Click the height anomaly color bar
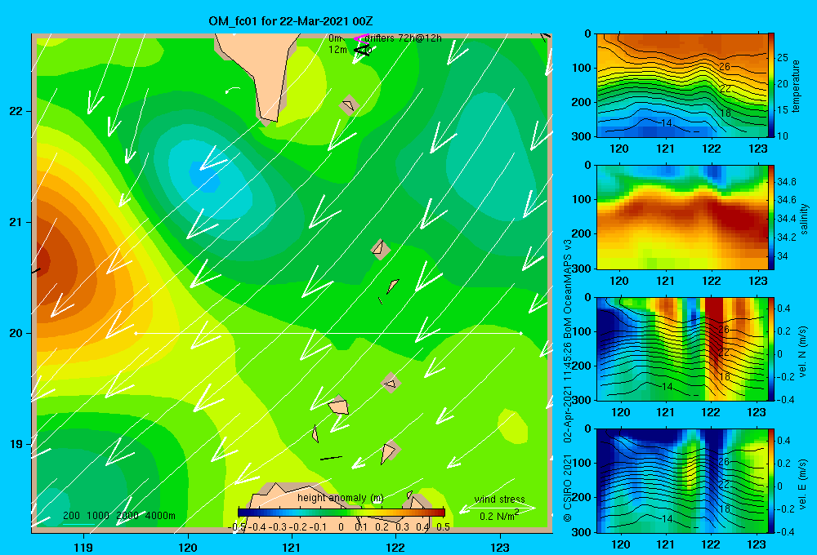The height and width of the screenshot is (555, 817). [342, 513]
